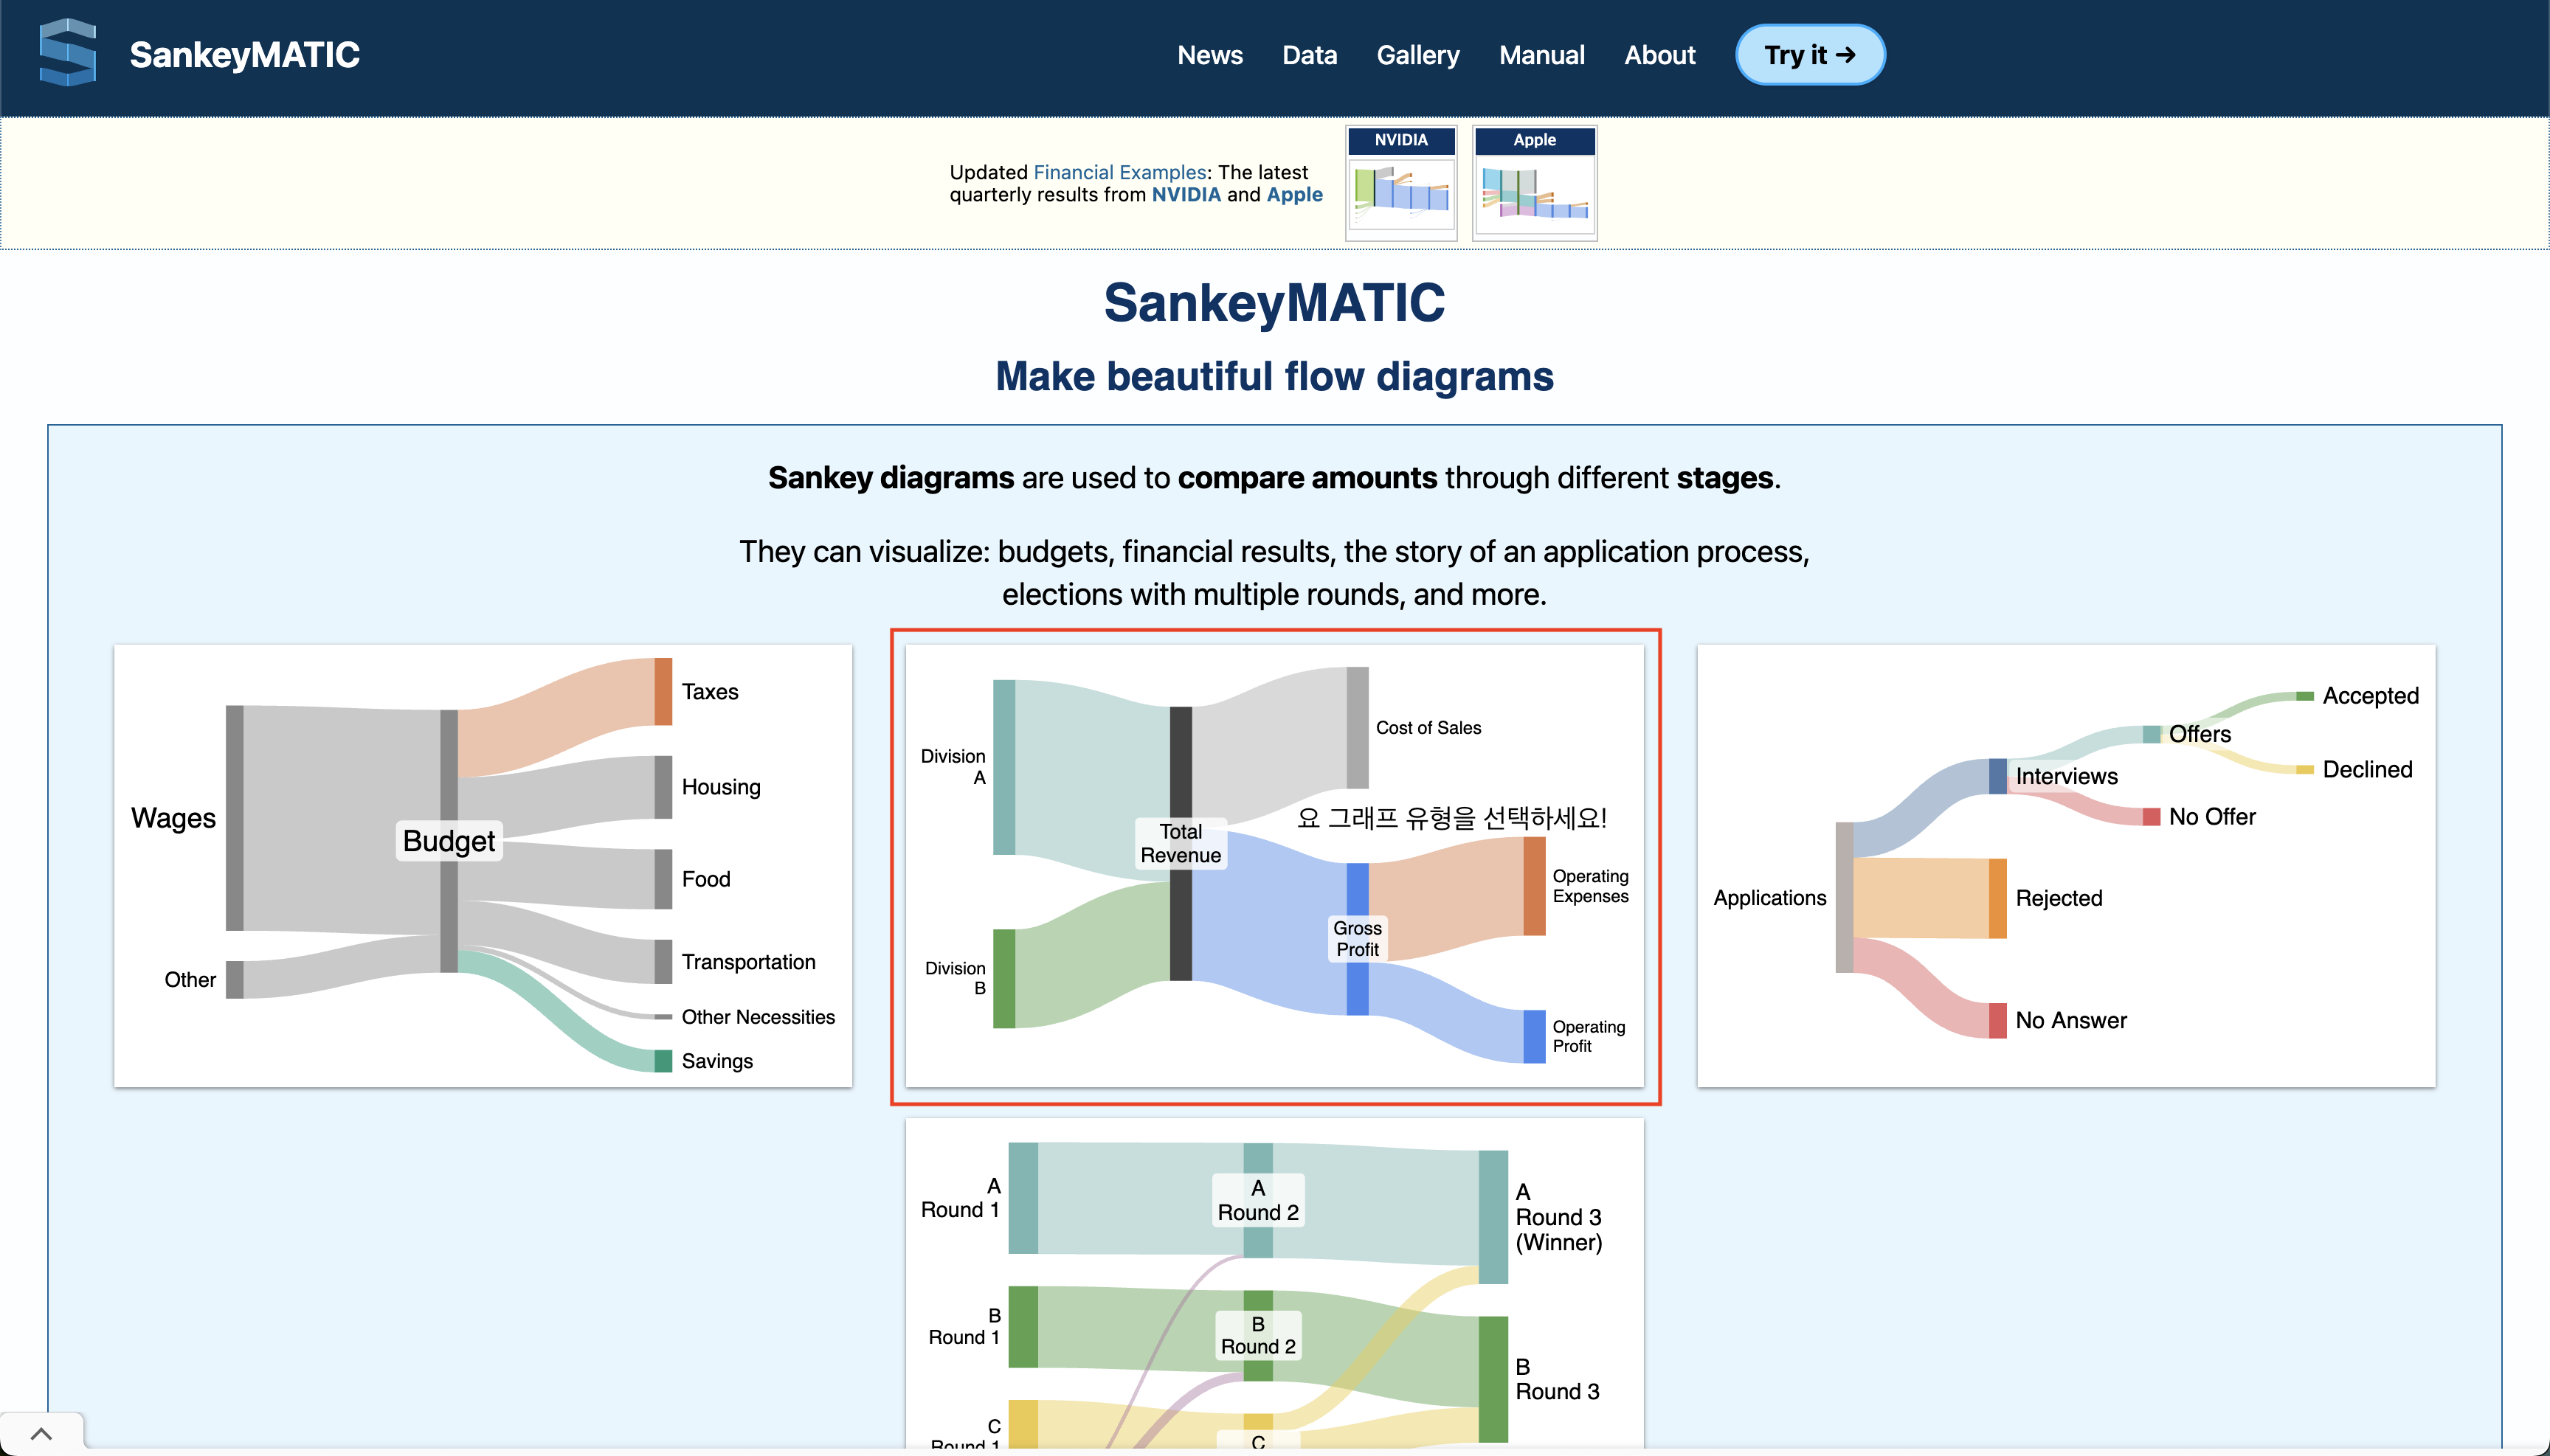Select the Total Revenue financial diagram
The image size is (2550, 1456).
pos(1274,865)
